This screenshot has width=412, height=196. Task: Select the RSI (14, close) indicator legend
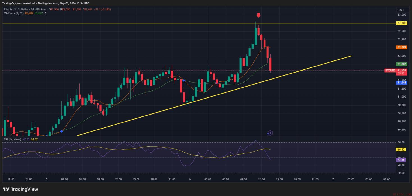[x=13, y=139]
